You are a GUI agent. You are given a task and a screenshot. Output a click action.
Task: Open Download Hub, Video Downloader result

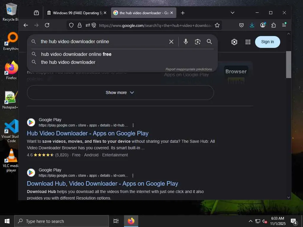[x=102, y=184]
